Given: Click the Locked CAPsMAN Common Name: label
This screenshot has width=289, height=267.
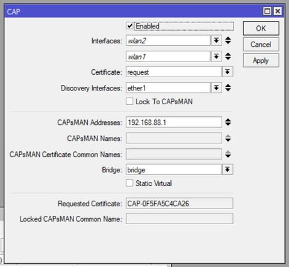Looking at the screenshot, I should click(71, 219).
